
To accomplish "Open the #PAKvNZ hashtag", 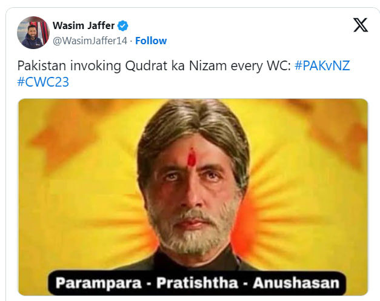I will [x=322, y=65].
